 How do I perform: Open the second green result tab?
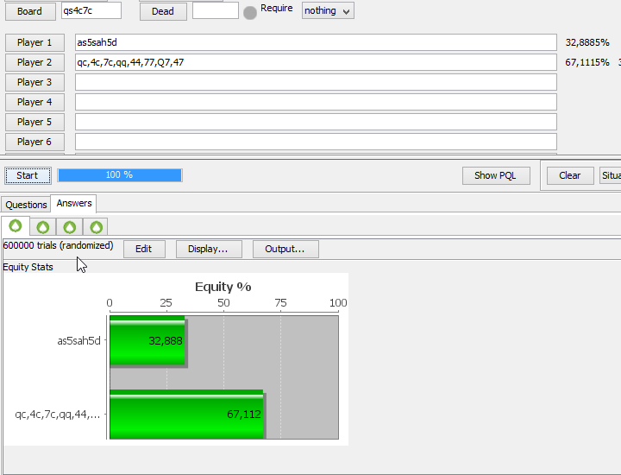coord(43,227)
